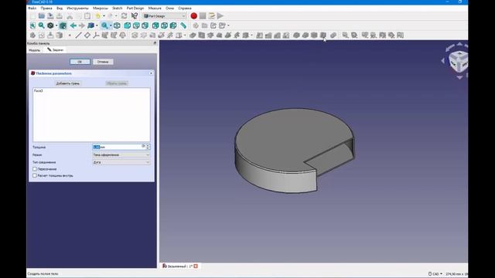Select the Fillet tool
Viewport: 495px width, 278px height.
click(x=296, y=36)
